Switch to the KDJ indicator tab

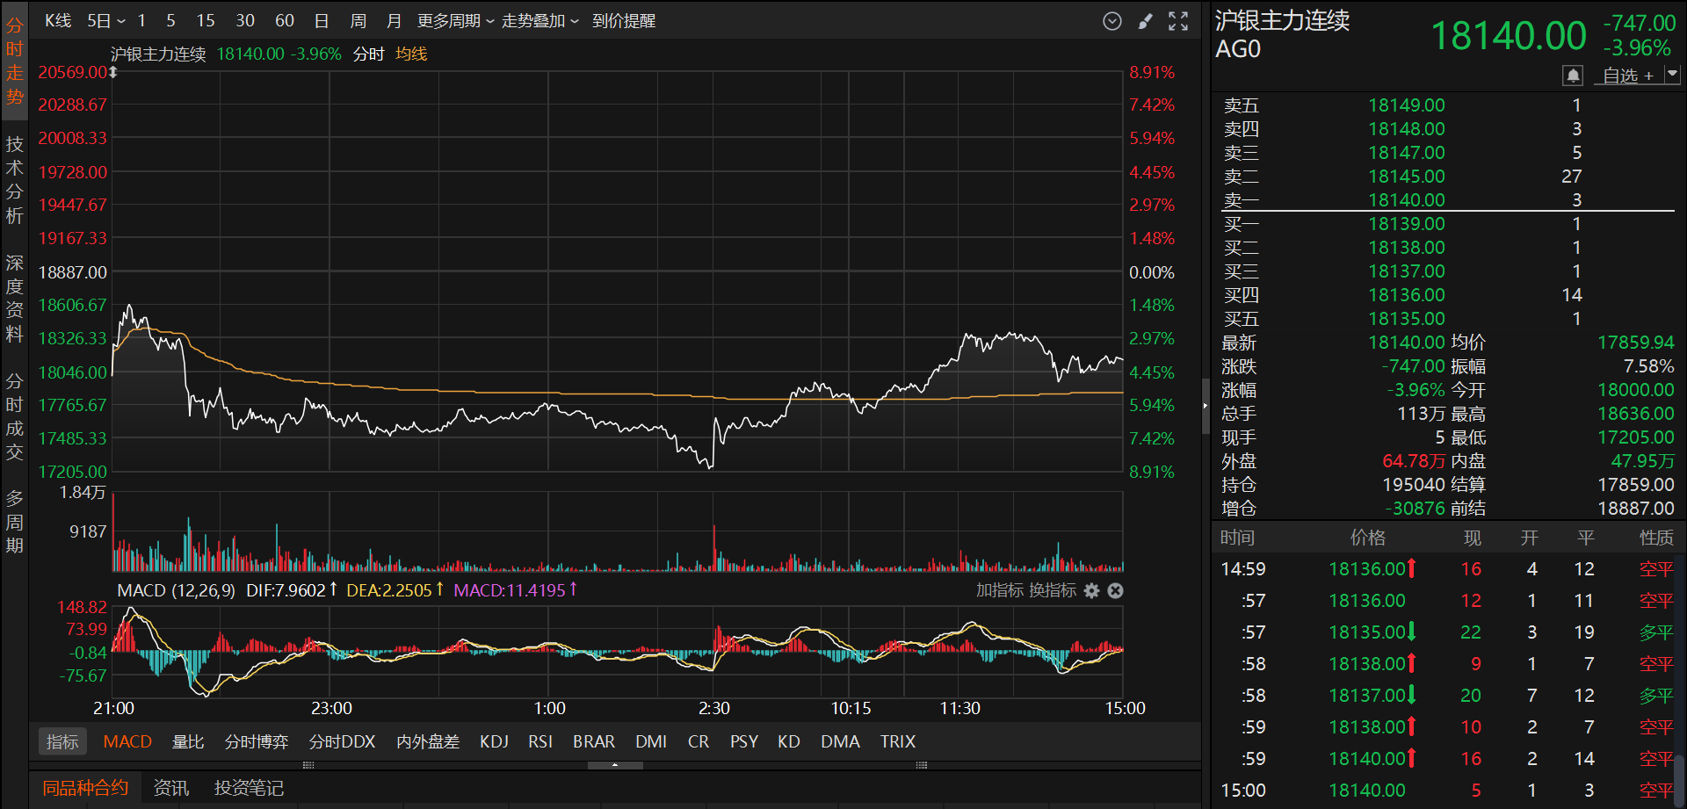pos(494,741)
